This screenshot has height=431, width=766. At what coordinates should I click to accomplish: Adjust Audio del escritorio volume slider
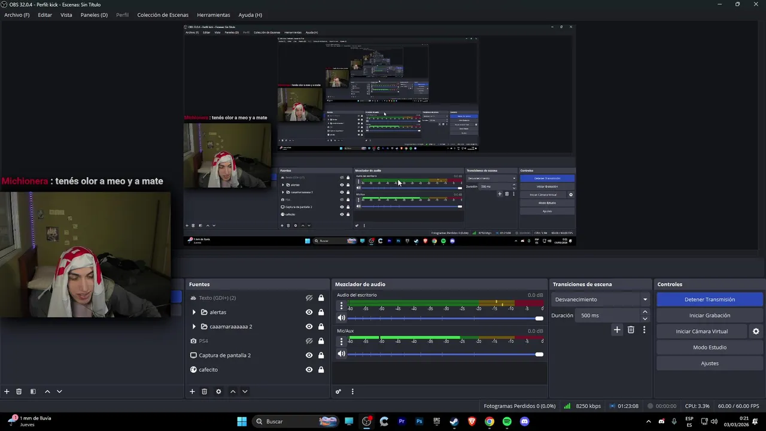click(x=445, y=318)
